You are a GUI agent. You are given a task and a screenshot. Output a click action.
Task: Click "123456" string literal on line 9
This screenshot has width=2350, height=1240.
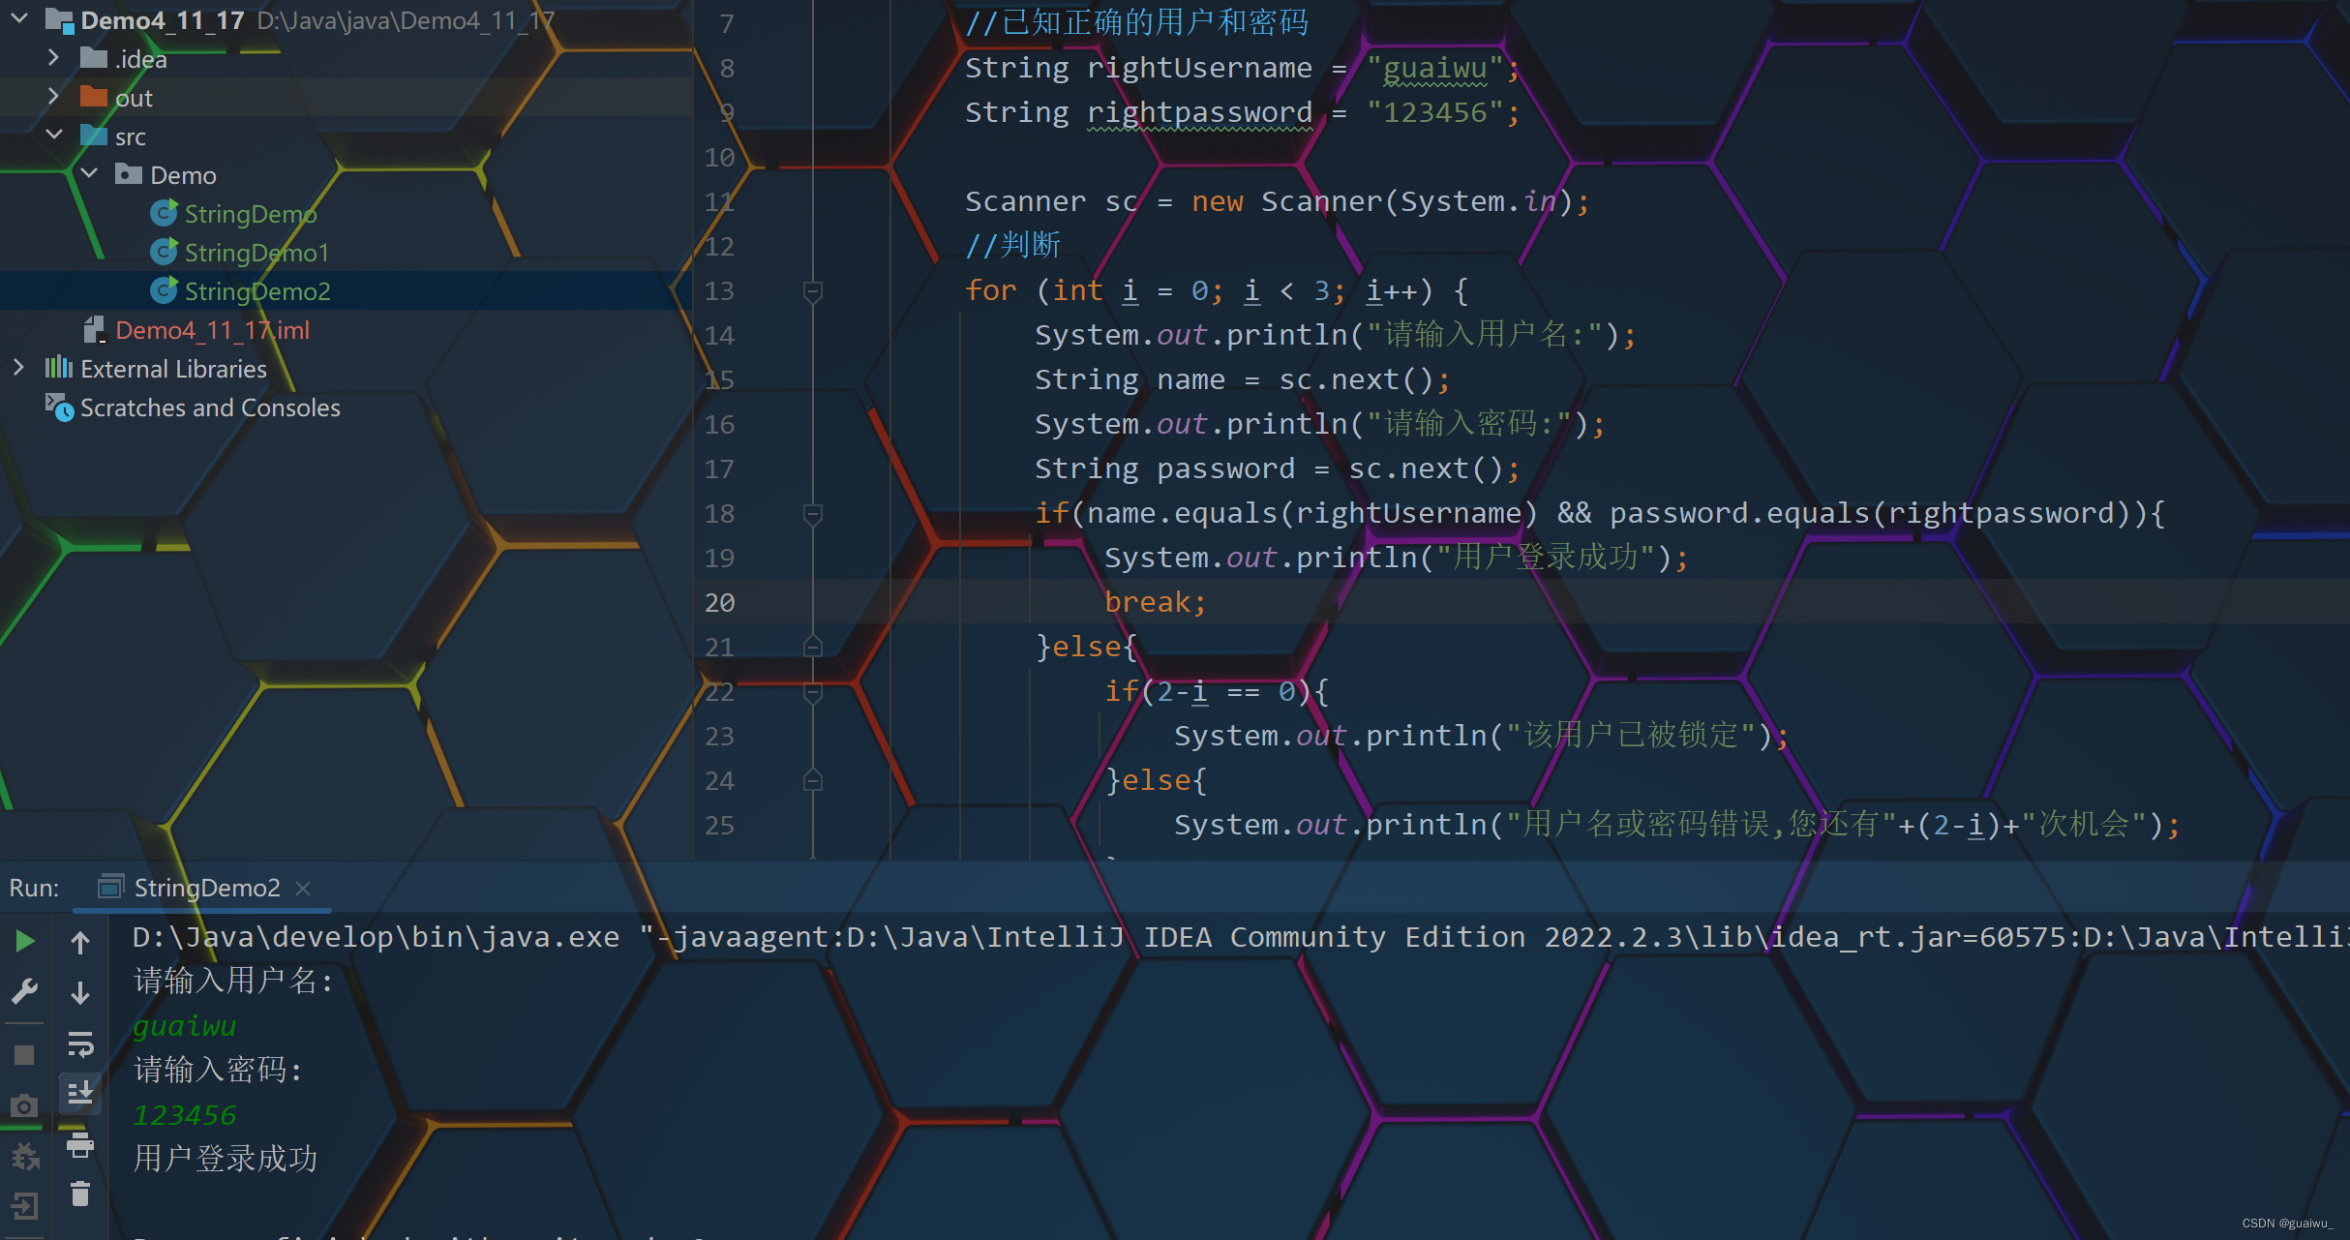tap(1434, 112)
